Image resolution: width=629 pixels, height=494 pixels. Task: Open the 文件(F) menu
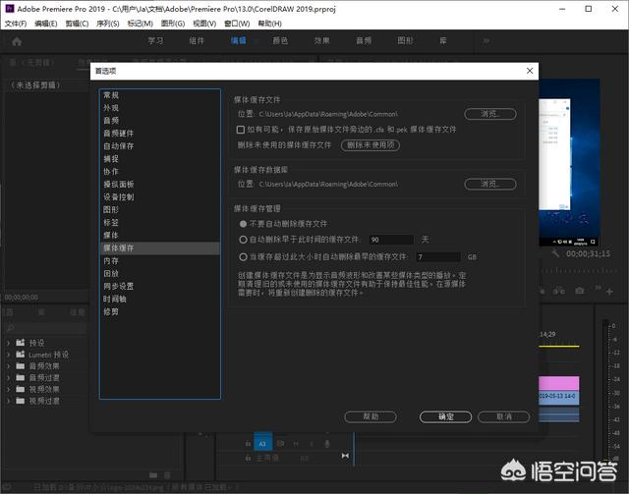tap(16, 24)
